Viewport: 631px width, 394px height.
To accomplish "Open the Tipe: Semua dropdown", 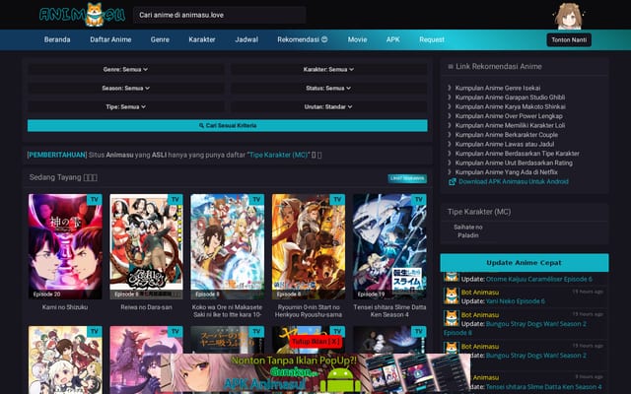I will click(125, 107).
